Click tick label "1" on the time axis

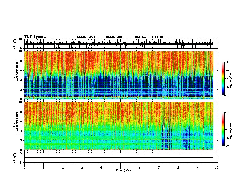[43, 168]
